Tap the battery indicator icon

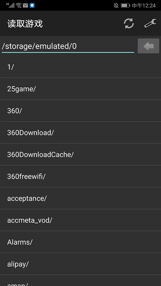125,5
